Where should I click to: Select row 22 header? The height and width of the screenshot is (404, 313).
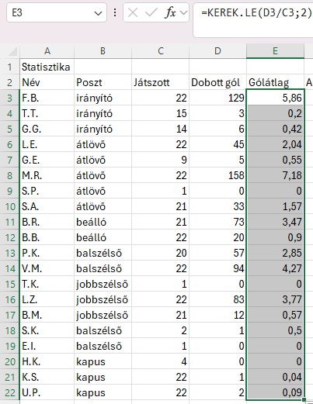(x=10, y=392)
